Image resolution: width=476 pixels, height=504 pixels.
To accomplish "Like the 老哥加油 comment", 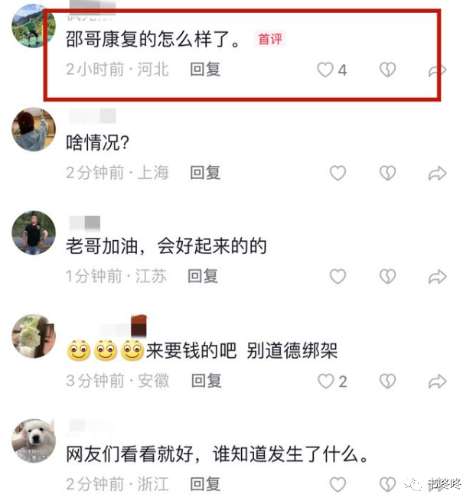I will coord(337,276).
